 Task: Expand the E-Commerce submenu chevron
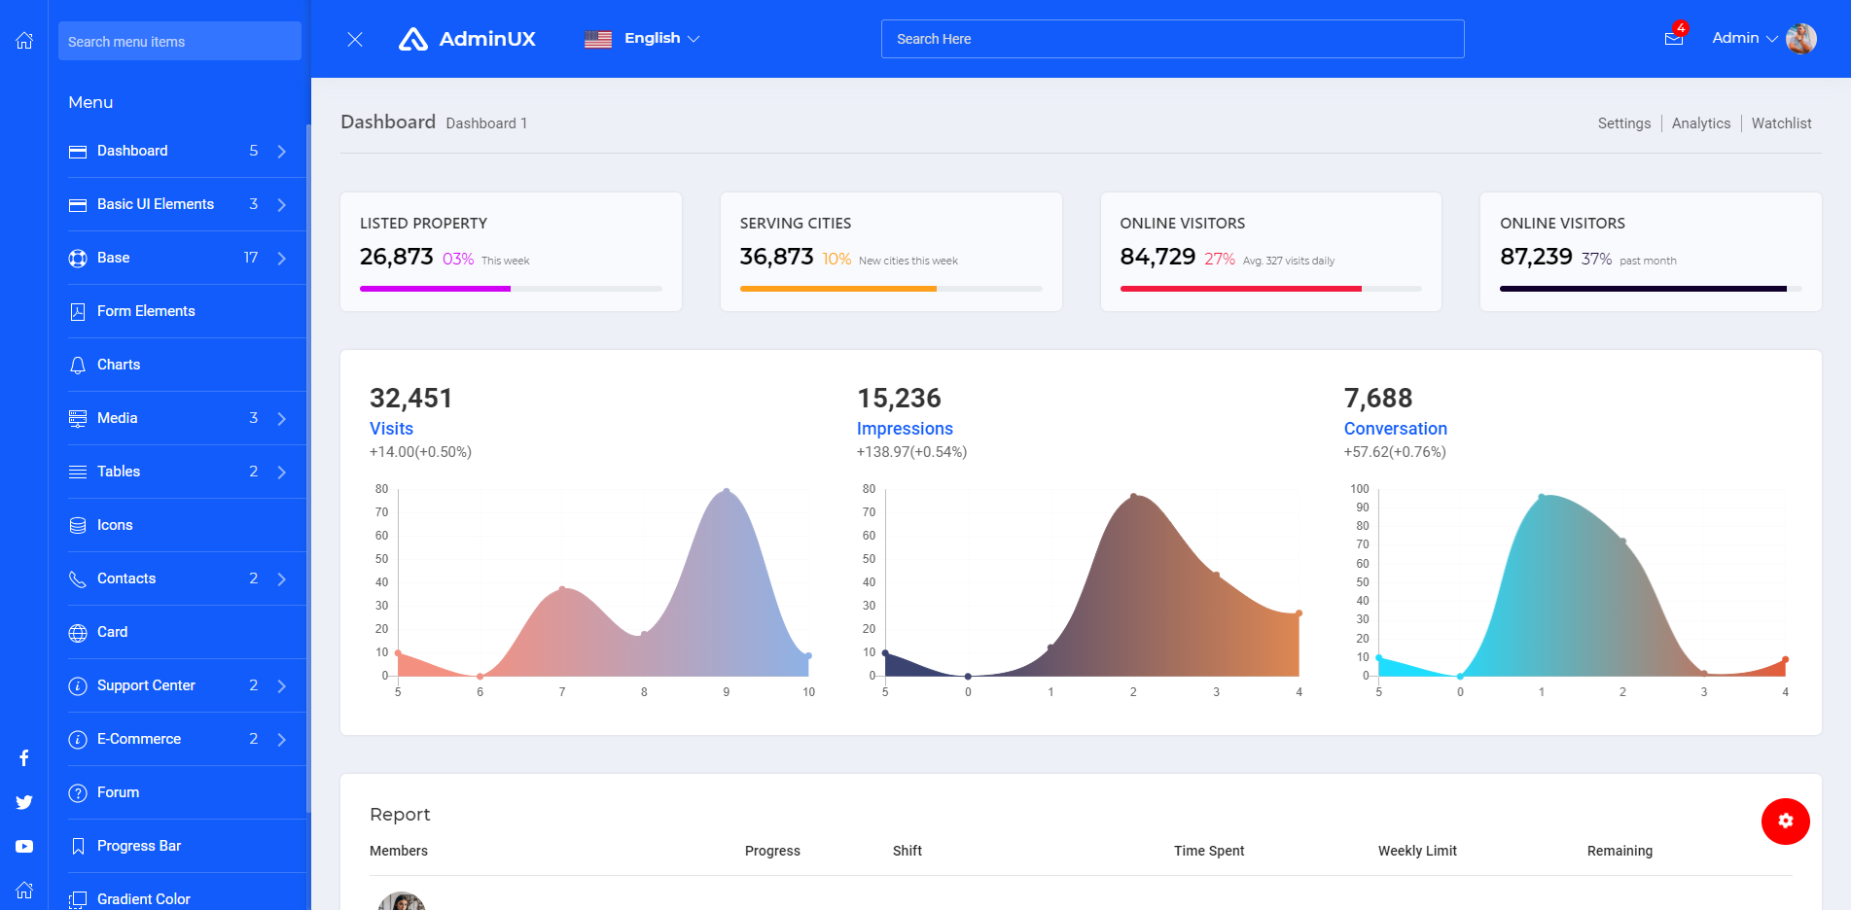click(282, 740)
